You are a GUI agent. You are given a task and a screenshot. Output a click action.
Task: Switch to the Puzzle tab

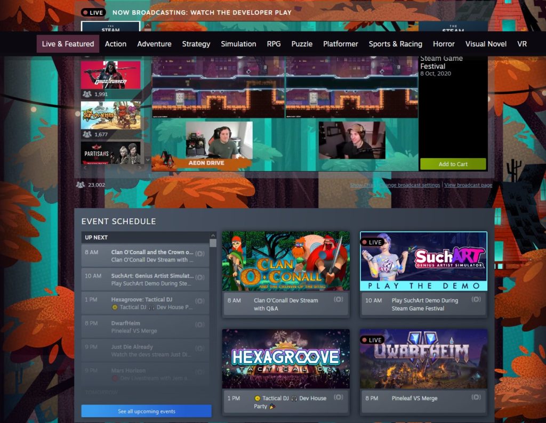pyautogui.click(x=302, y=44)
